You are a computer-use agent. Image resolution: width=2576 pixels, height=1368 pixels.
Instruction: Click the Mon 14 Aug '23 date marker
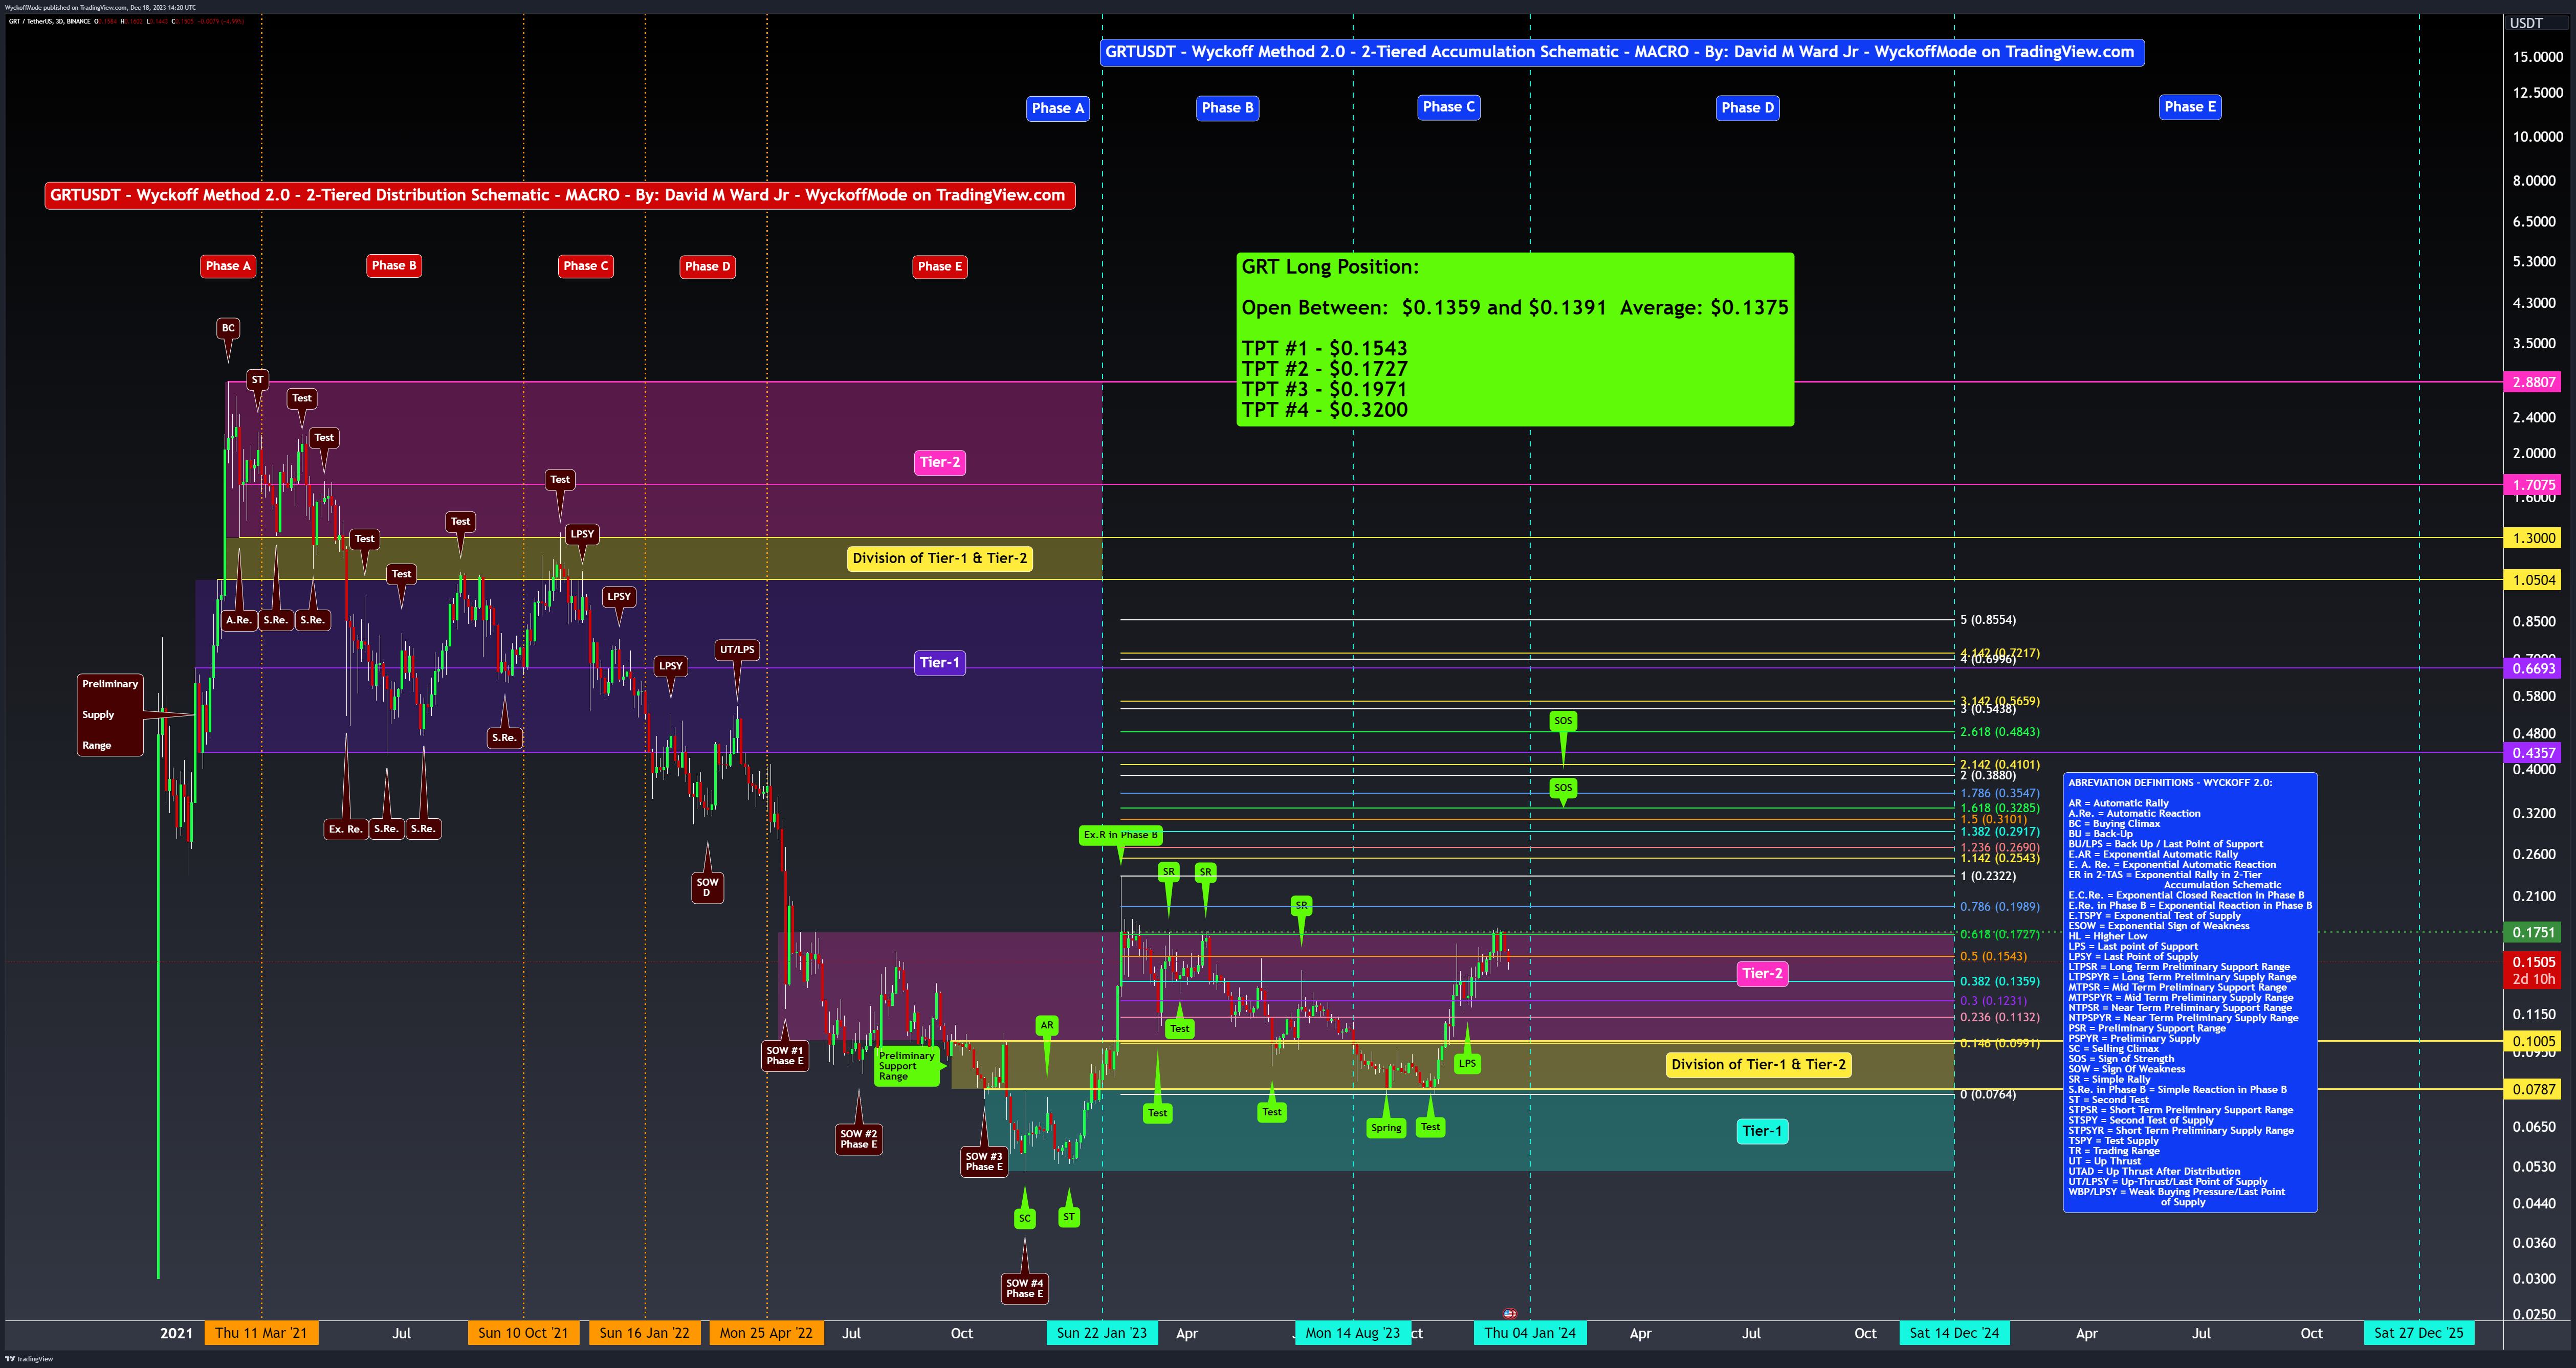click(x=1353, y=1333)
